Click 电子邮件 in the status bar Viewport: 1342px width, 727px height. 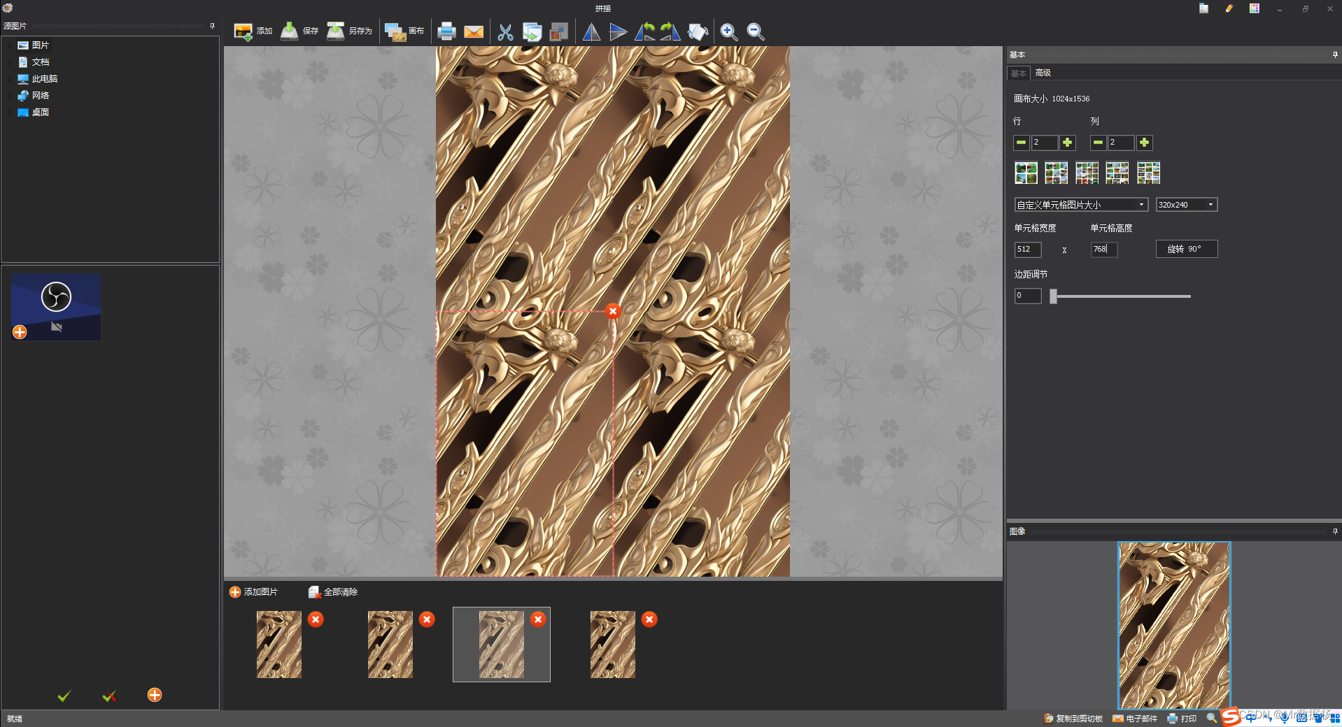tap(1135, 719)
